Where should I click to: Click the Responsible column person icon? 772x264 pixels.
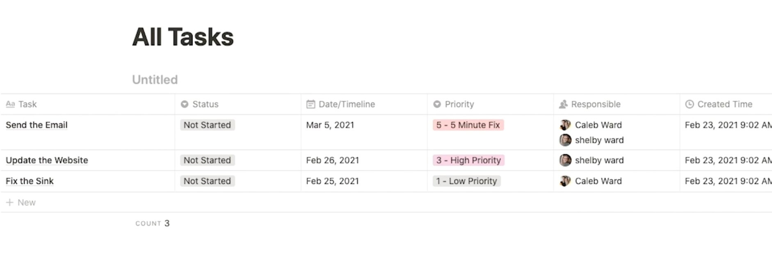(564, 104)
